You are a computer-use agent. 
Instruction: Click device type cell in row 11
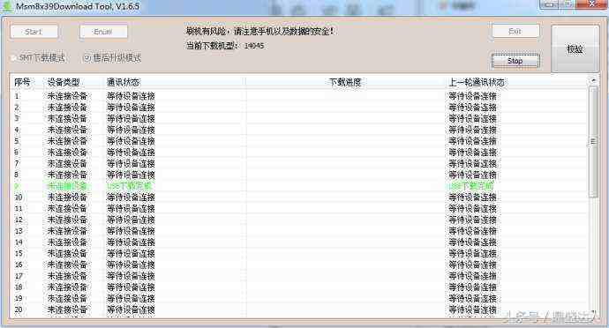pos(67,208)
